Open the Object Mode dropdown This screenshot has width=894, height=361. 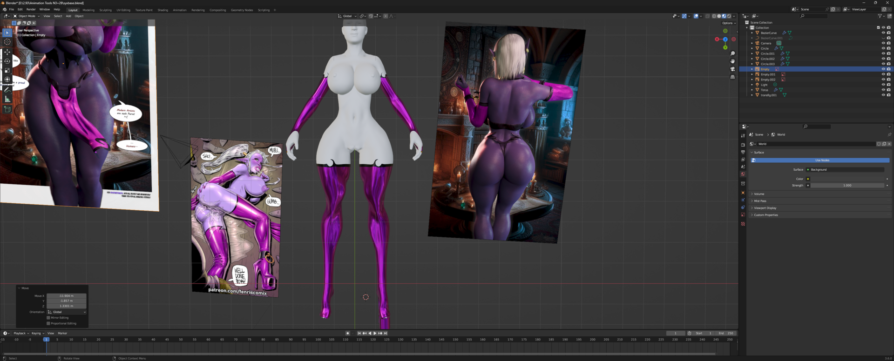[x=27, y=16]
